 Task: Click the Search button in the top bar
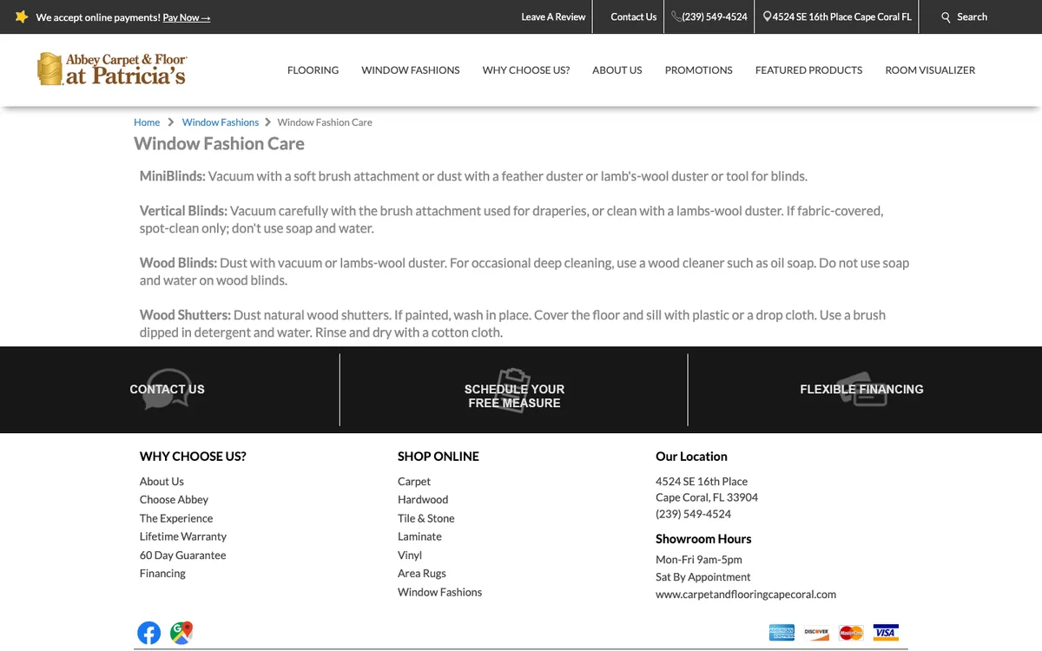(x=964, y=16)
